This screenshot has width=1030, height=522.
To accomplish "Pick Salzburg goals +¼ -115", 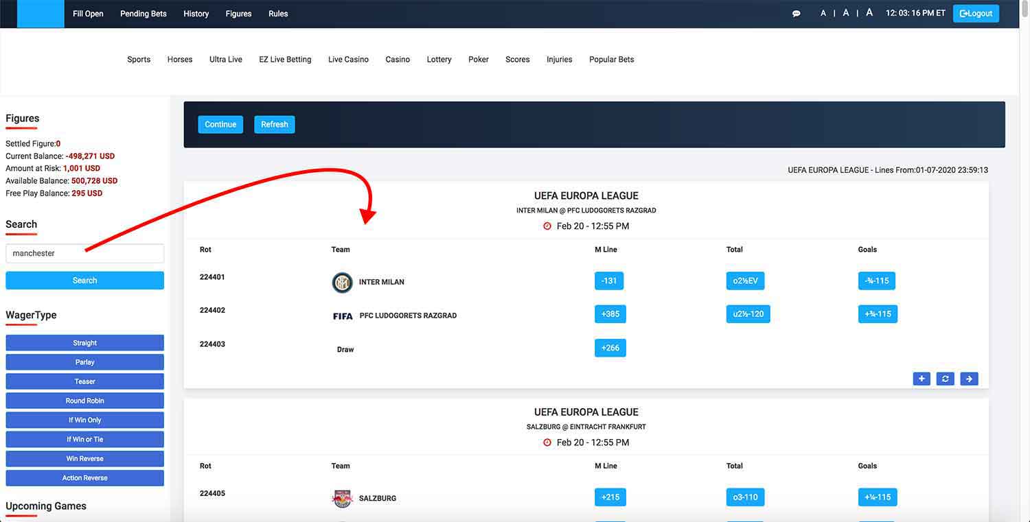I will pos(878,497).
